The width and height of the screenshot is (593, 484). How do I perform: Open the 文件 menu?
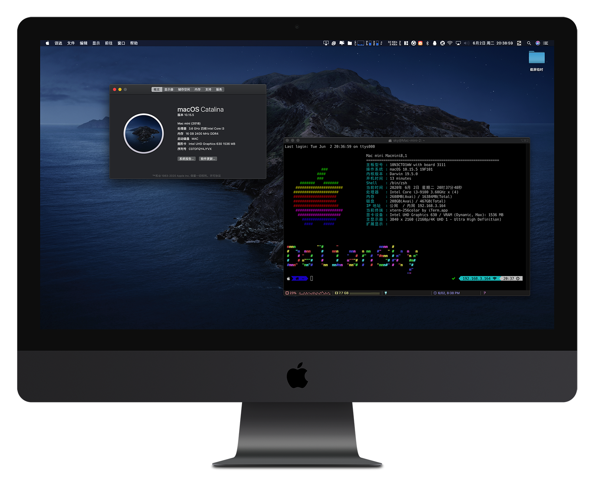click(x=71, y=43)
